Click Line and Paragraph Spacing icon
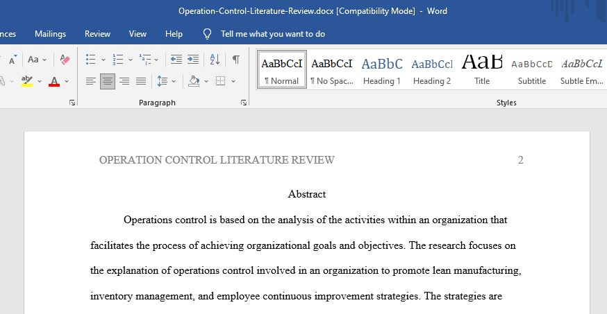Screen dimensions: 607x314 (x=162, y=81)
